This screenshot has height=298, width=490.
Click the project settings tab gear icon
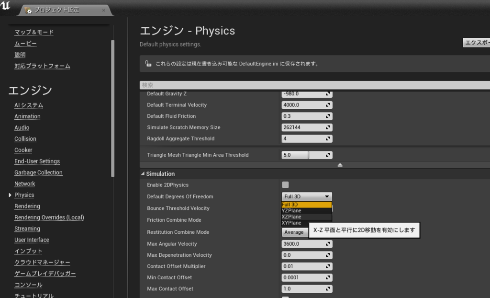tap(28, 11)
